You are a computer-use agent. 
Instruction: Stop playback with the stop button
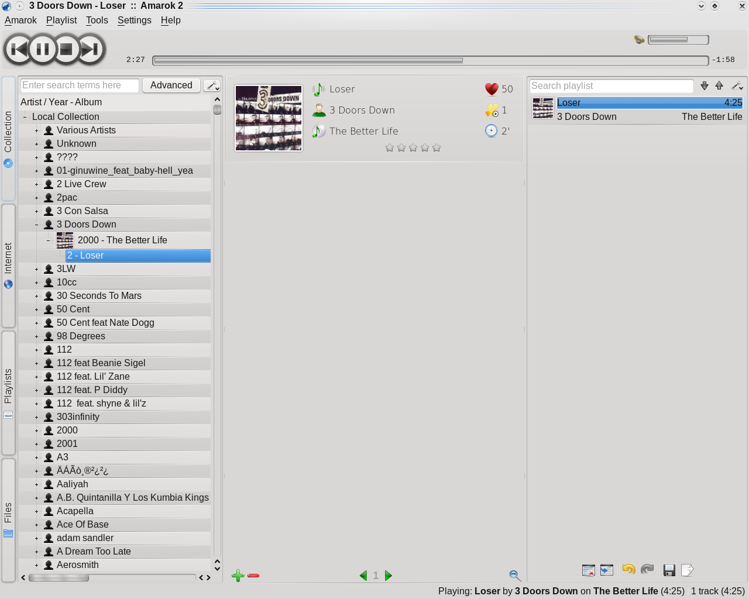point(66,50)
